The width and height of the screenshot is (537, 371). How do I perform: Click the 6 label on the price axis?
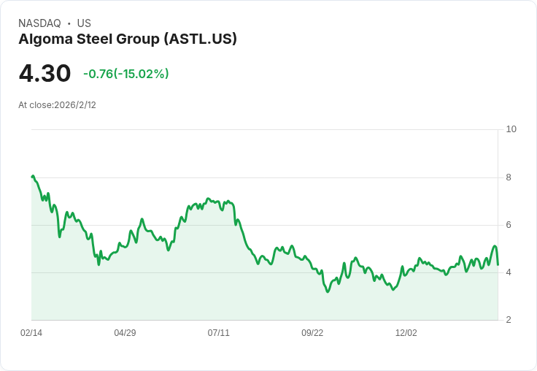click(509, 225)
